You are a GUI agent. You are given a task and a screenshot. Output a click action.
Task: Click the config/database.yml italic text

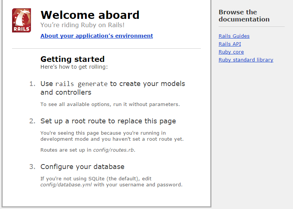pos(66,185)
